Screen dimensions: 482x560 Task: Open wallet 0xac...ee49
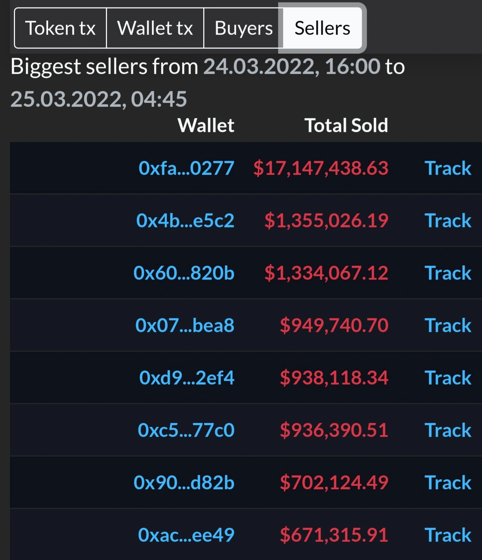186,535
